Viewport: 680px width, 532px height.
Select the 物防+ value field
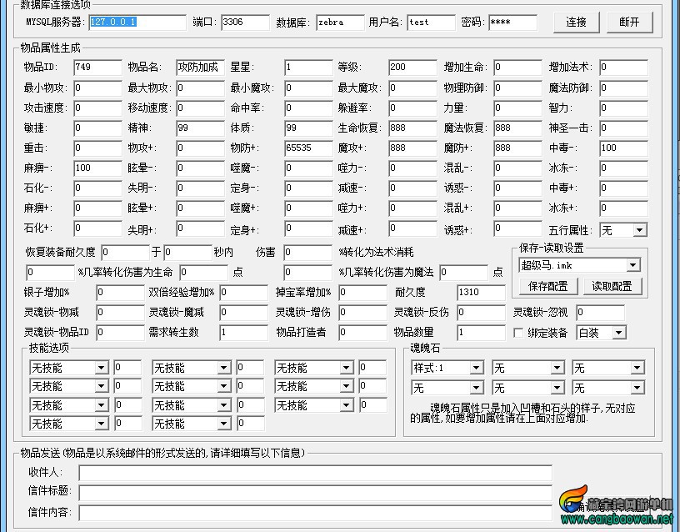[309, 148]
